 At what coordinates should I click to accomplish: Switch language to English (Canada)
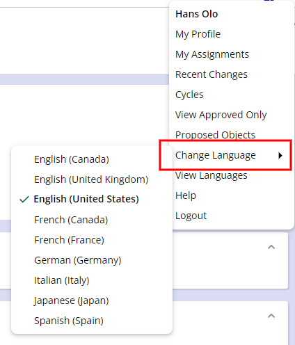(x=72, y=159)
